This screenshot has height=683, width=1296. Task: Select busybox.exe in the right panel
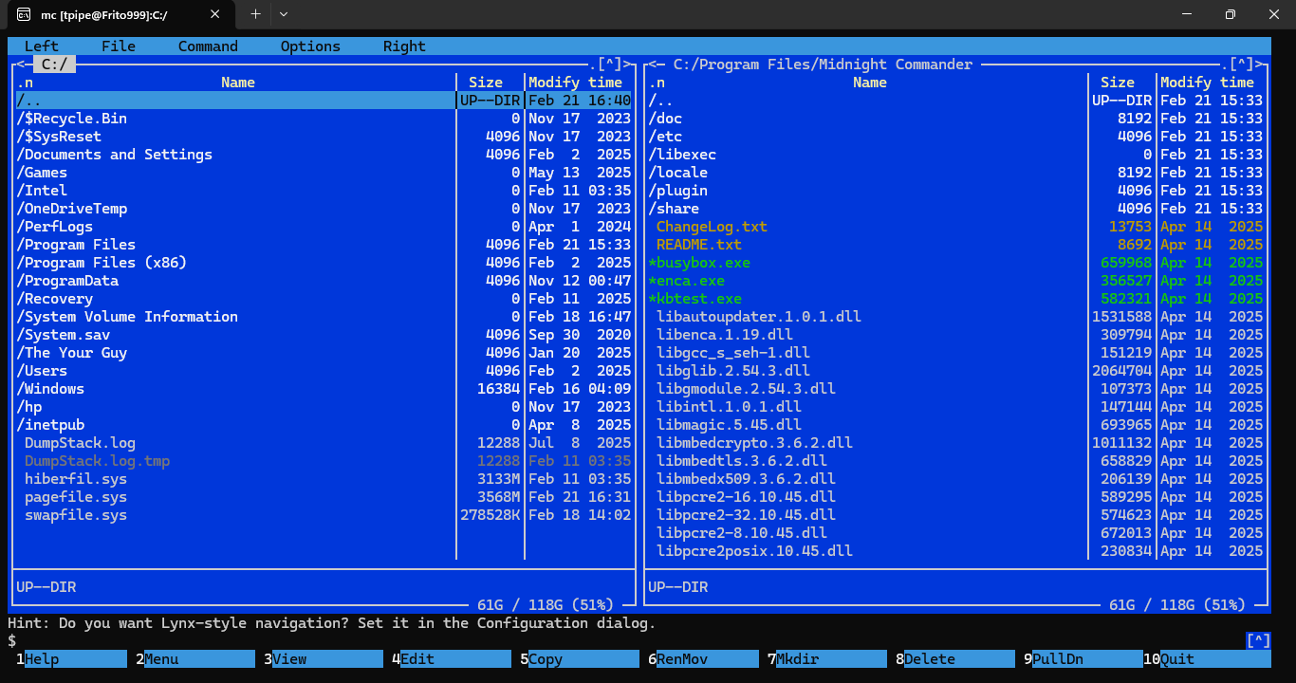point(702,263)
